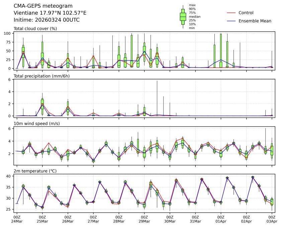The width and height of the screenshot is (281, 227).
Task: Click the '40' tick on temperature axis
Action: click(x=10, y=176)
